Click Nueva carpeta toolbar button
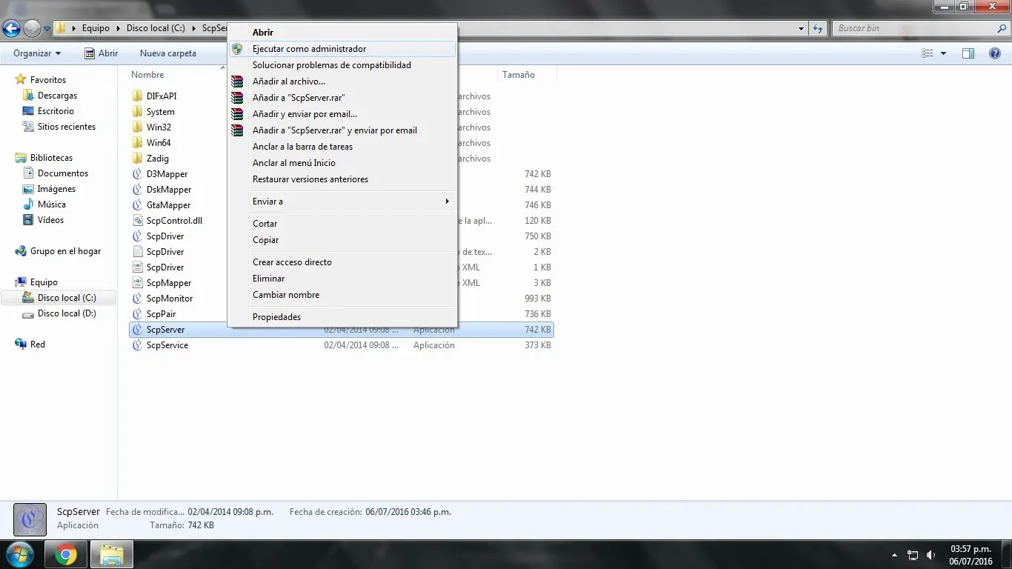The height and width of the screenshot is (569, 1012). 168,53
